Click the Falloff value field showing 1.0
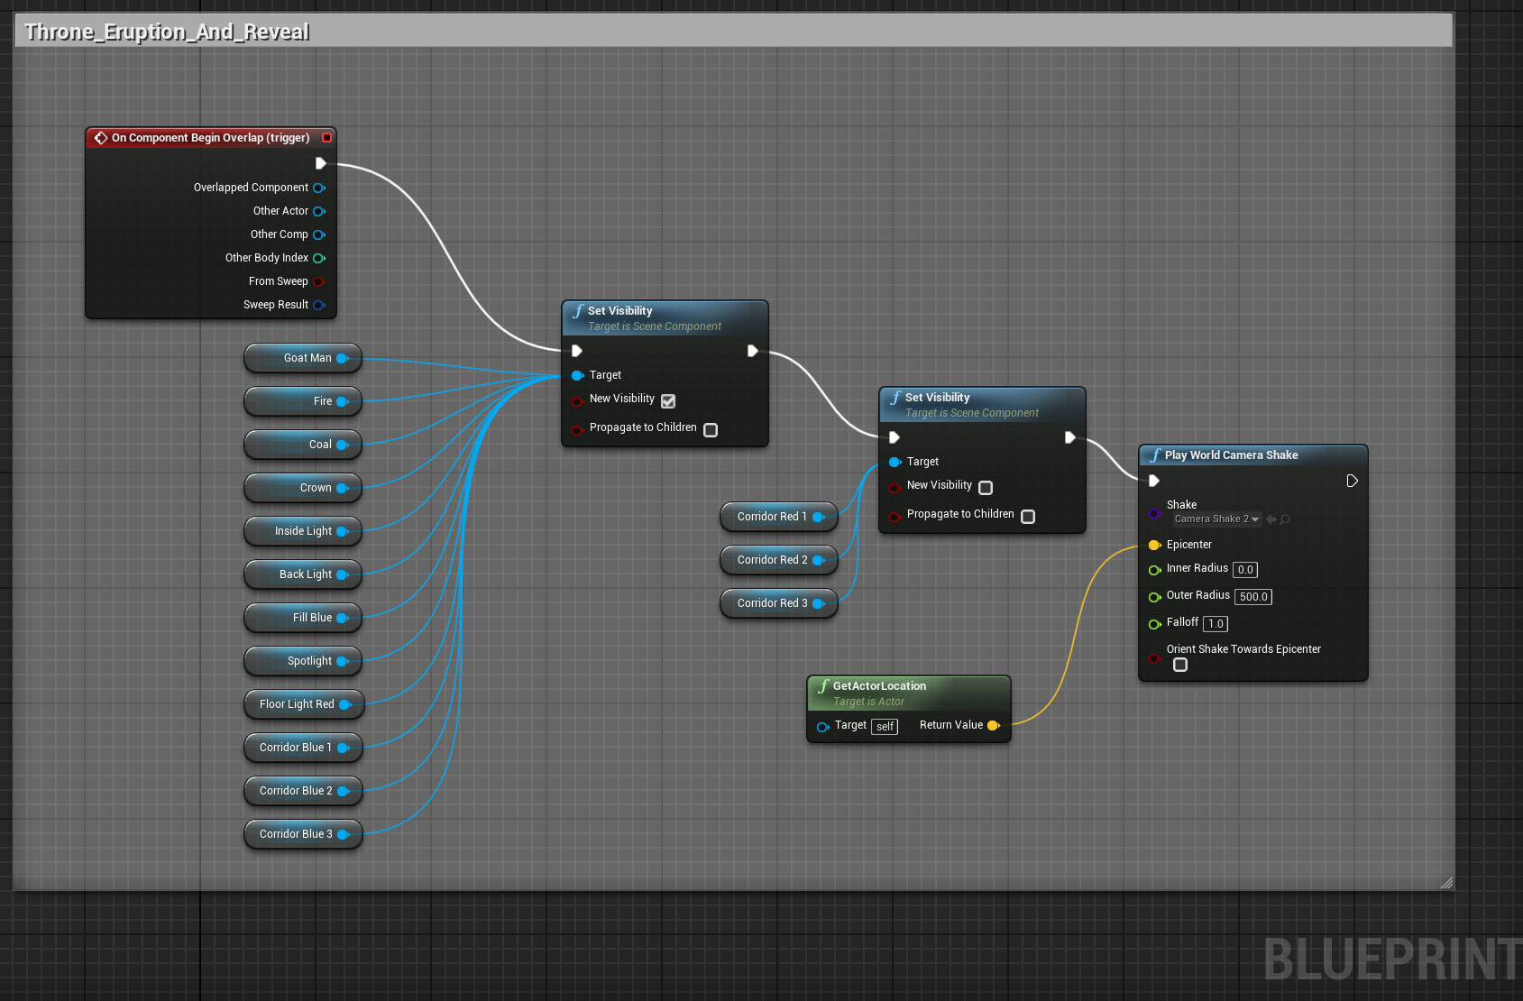This screenshot has width=1523, height=1001. pos(1215,623)
